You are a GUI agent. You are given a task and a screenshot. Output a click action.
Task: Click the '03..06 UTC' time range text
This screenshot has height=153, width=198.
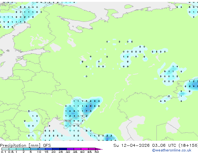click(x=164, y=146)
